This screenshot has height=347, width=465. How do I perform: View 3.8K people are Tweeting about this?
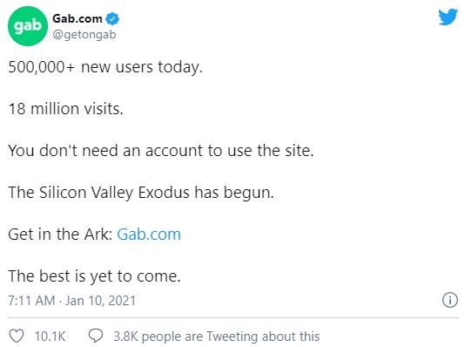[x=217, y=337]
